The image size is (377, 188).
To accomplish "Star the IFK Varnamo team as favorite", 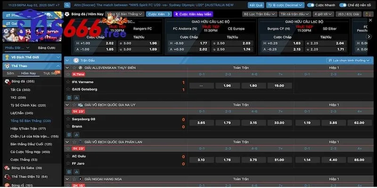I will (x=69, y=82).
